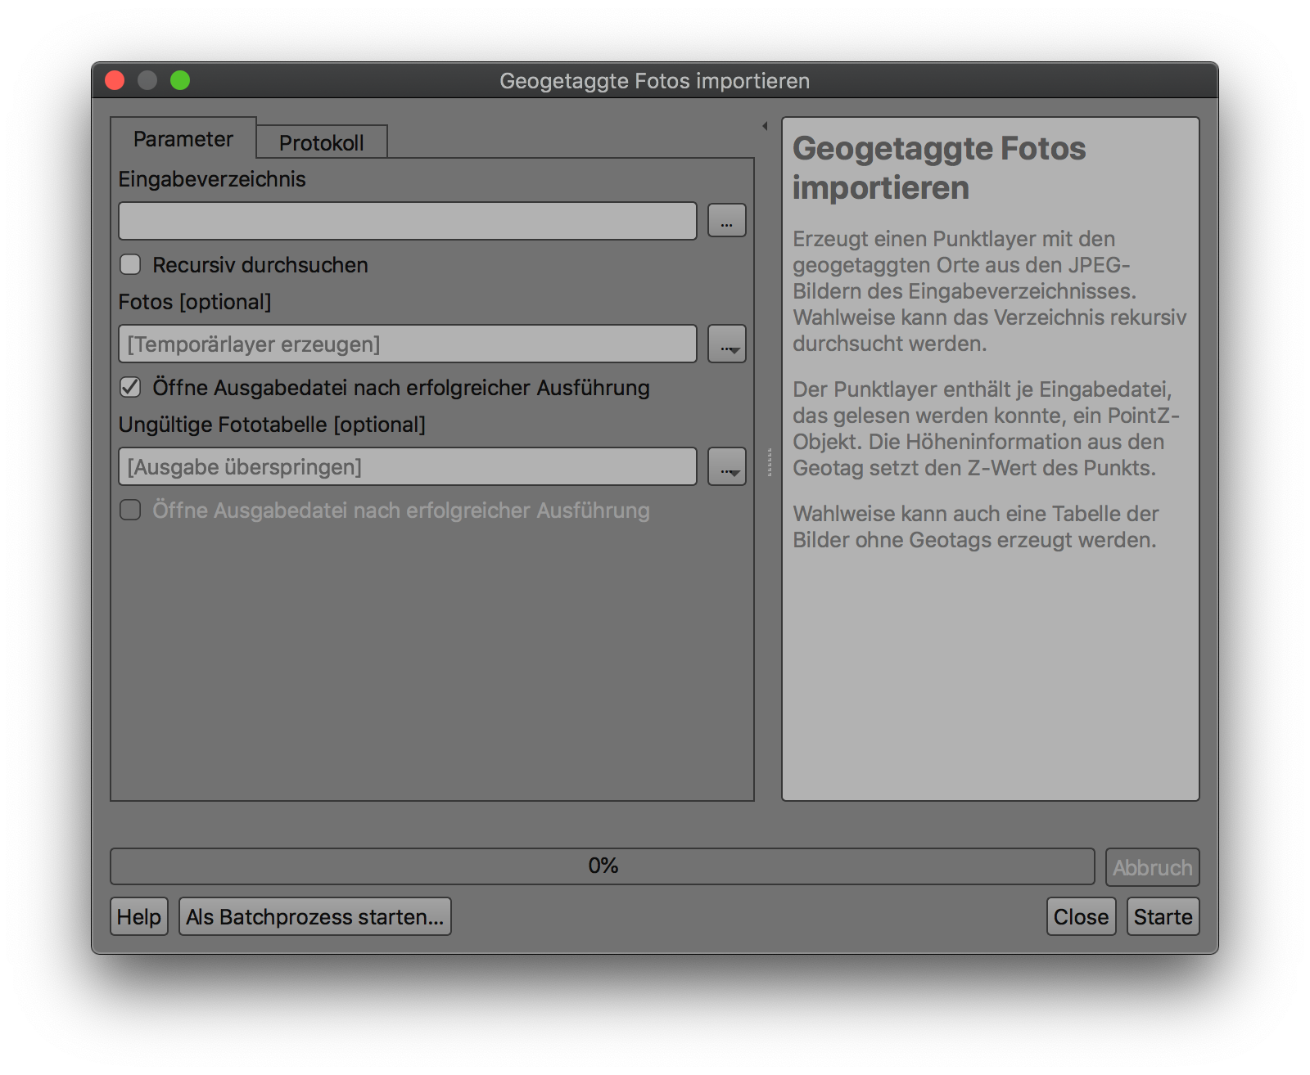Browse for the Eingabeverzeichnis directory
The image size is (1310, 1075).
tap(725, 219)
